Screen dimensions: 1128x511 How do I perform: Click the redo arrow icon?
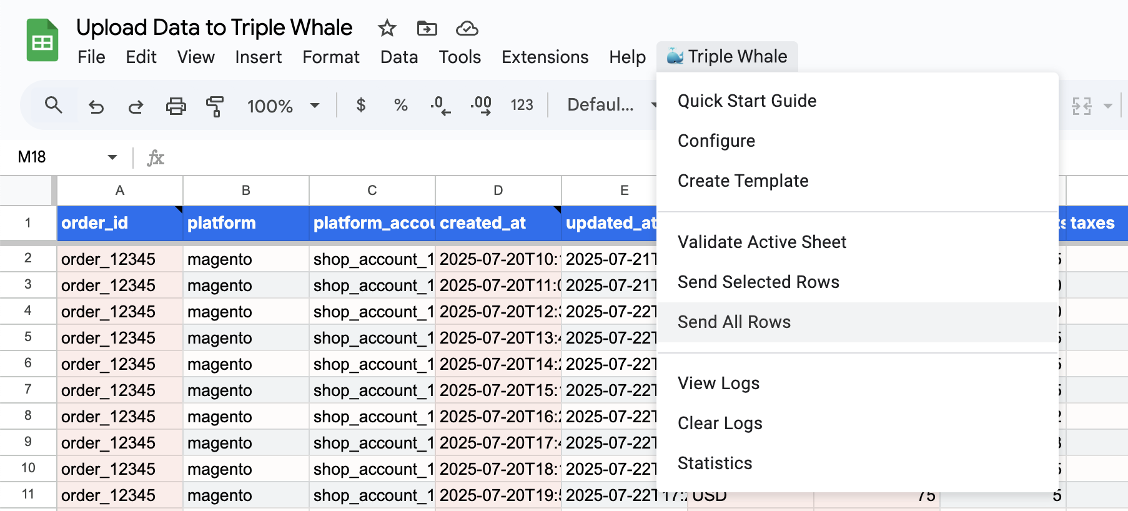136,106
